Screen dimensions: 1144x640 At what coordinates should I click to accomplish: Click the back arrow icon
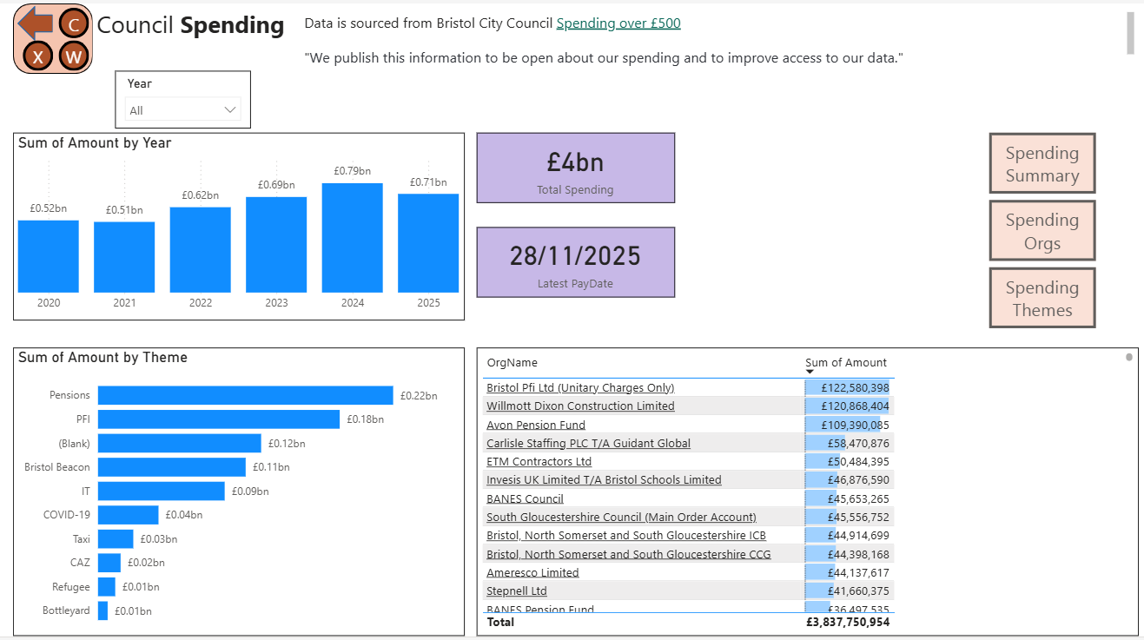tap(35, 23)
